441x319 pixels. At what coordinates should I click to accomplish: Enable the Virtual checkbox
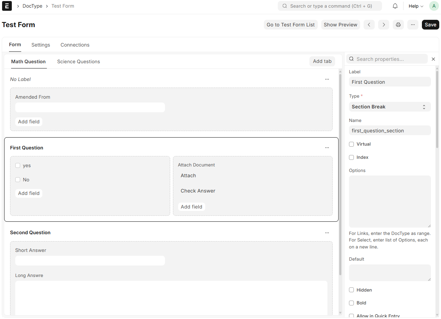[351, 144]
